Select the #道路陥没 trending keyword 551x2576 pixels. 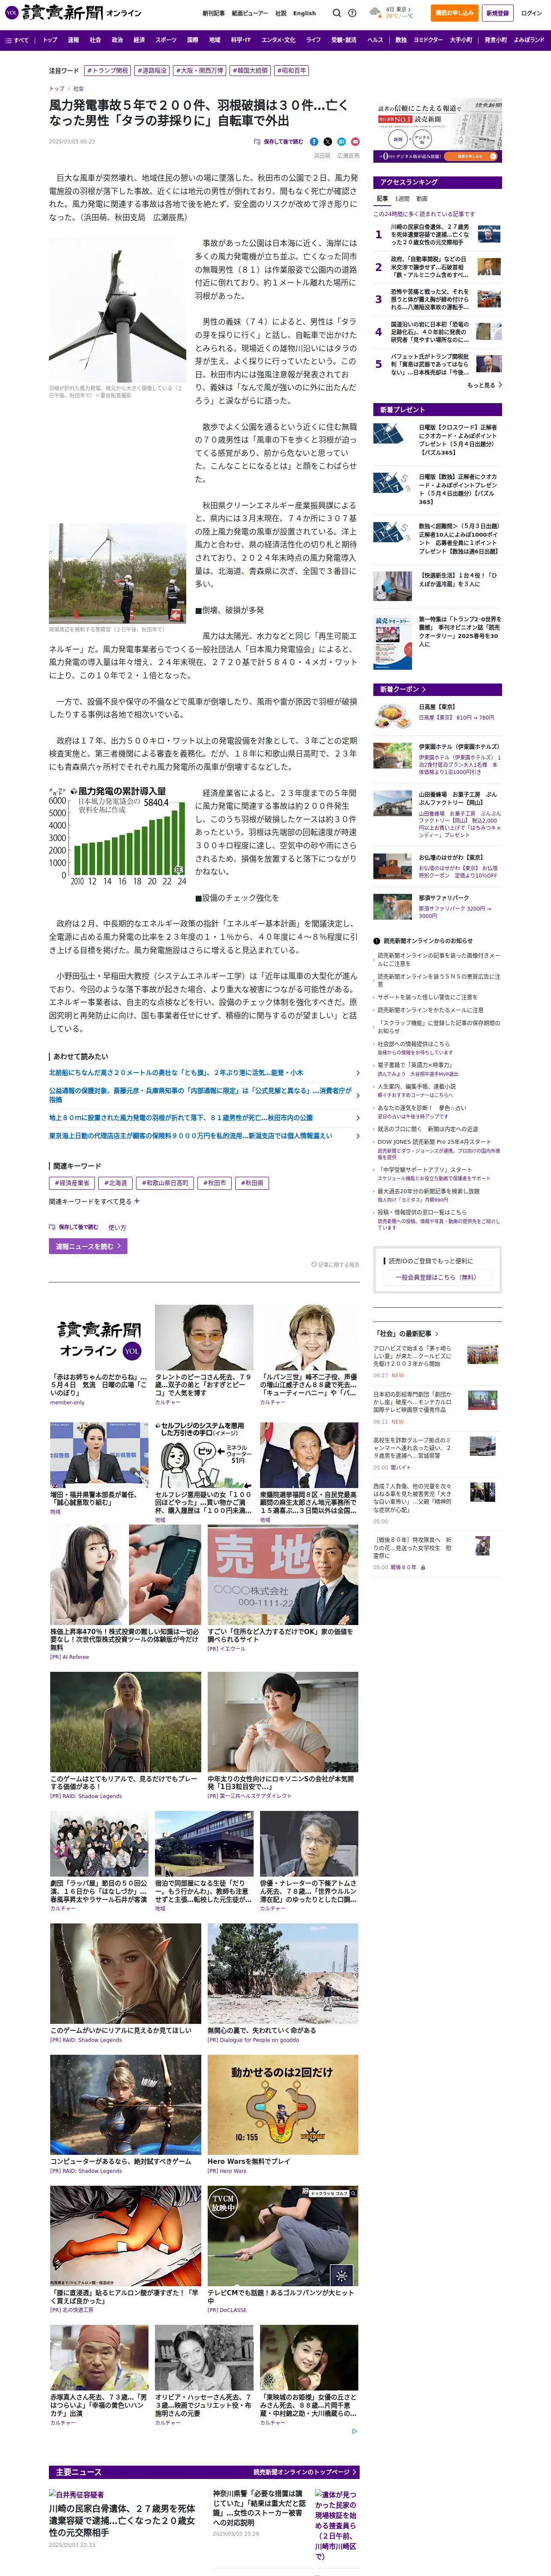click(x=152, y=71)
